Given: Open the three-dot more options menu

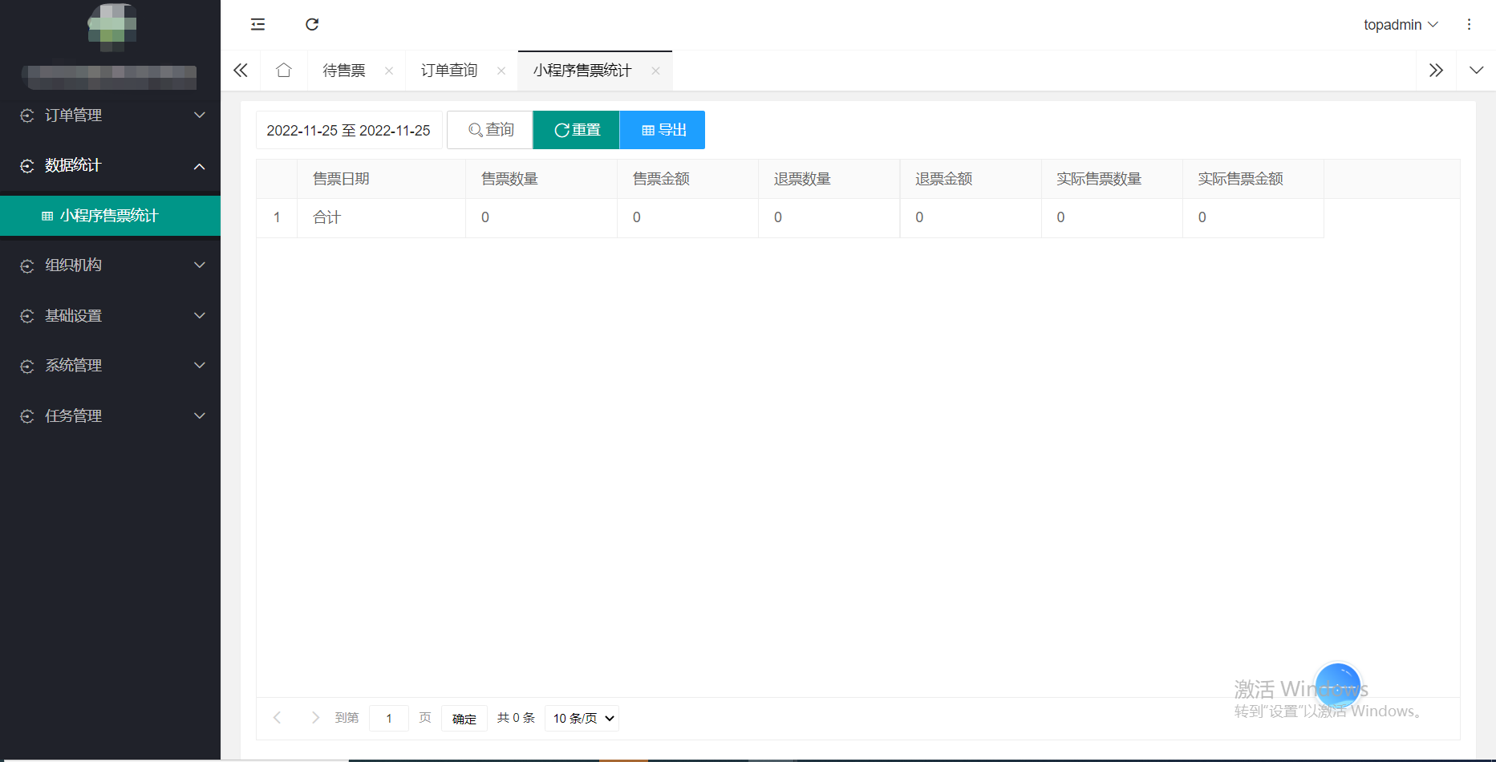Looking at the screenshot, I should (1469, 24).
